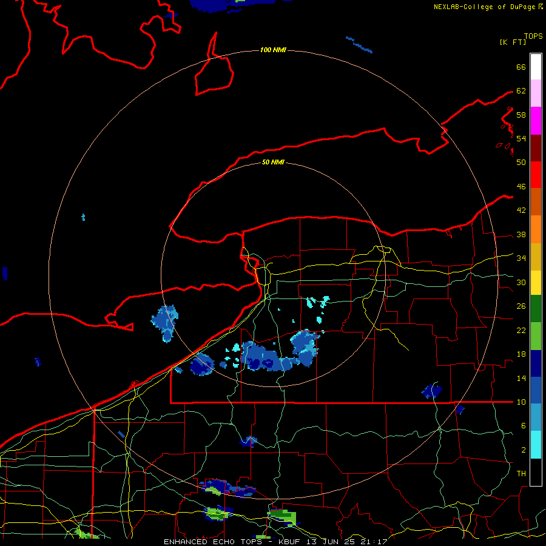Viewport: 546px width, 546px height.
Task: Click the TOPS legend title
Action: [x=533, y=36]
